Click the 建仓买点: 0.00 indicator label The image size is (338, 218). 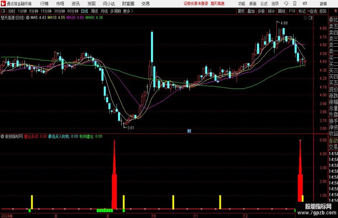coord(35,136)
